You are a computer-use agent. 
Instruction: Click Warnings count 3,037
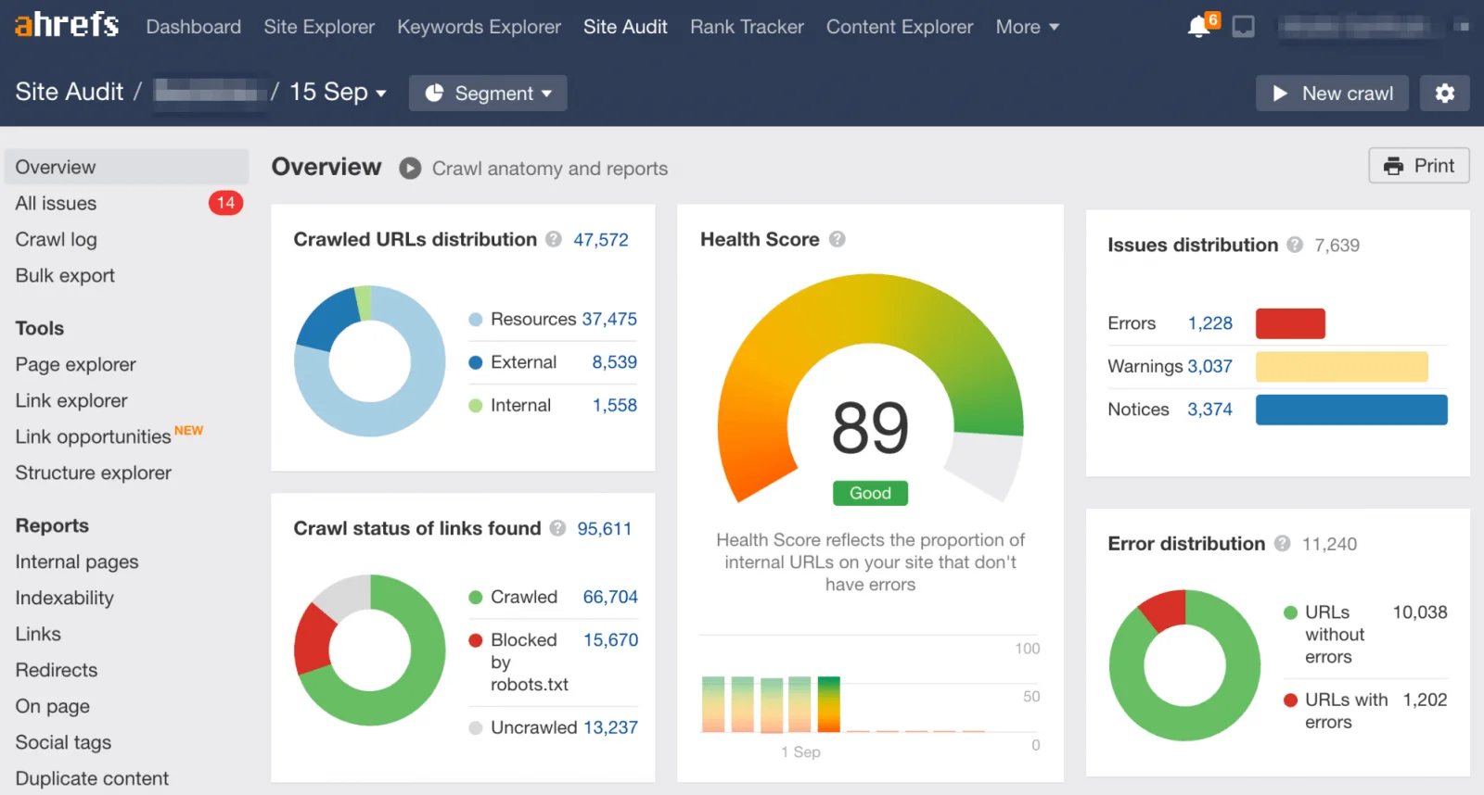click(x=1210, y=366)
